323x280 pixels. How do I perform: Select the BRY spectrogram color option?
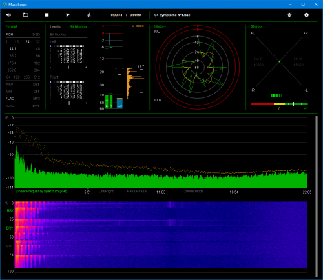pos(10,228)
